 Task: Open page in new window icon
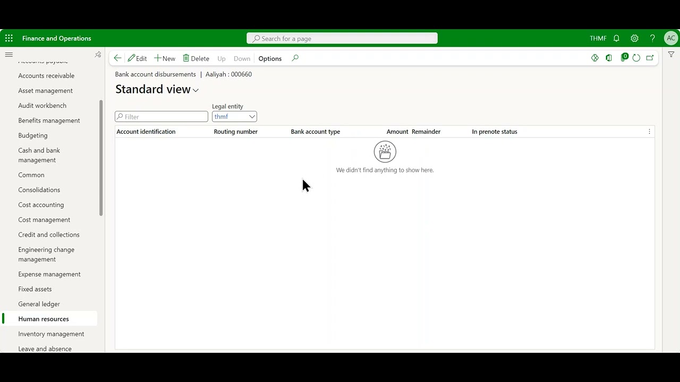(650, 58)
